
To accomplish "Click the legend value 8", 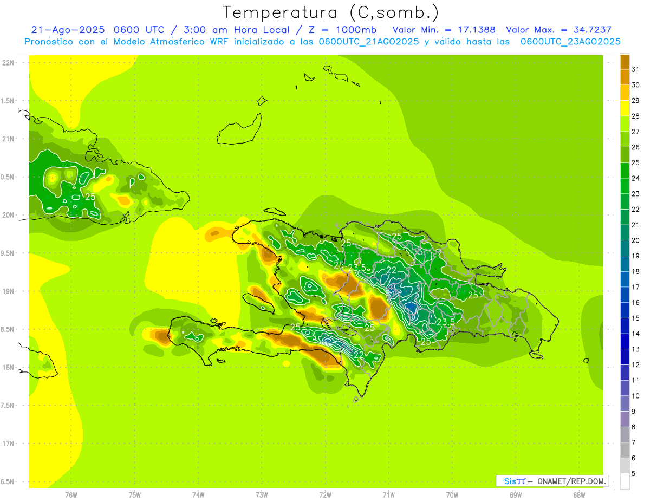I will tap(634, 427).
